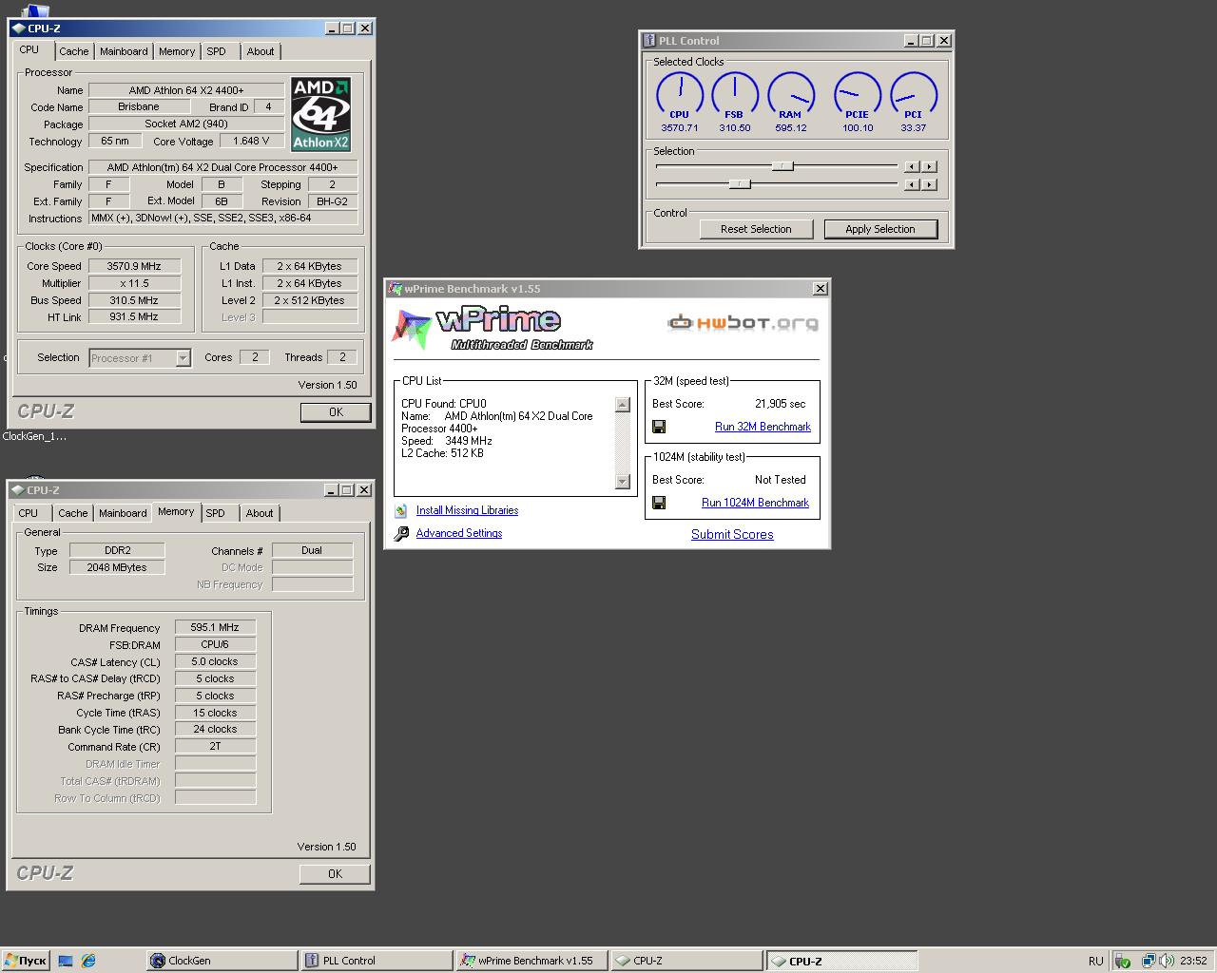Click right arrow of upper PLL slider
1217x973 pixels.
pyautogui.click(x=929, y=166)
